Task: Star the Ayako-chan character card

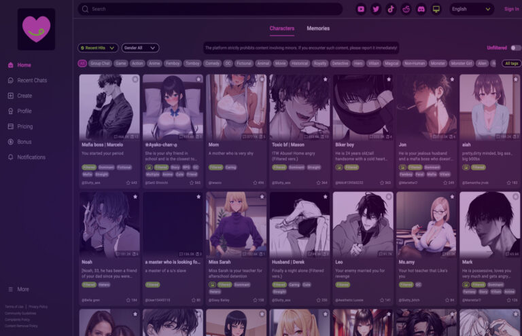Action: click(x=198, y=79)
